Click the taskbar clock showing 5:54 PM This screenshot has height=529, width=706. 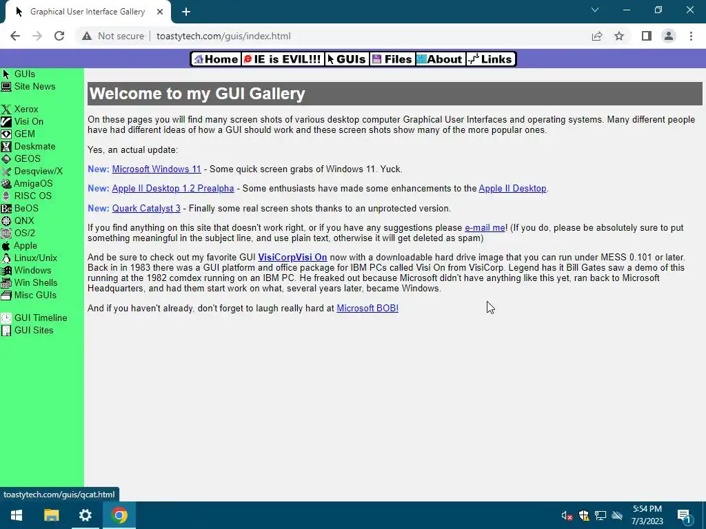[647, 515]
